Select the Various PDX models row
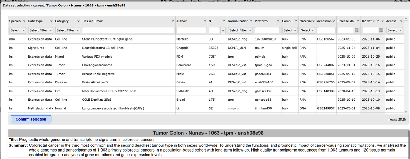 (206, 57)
